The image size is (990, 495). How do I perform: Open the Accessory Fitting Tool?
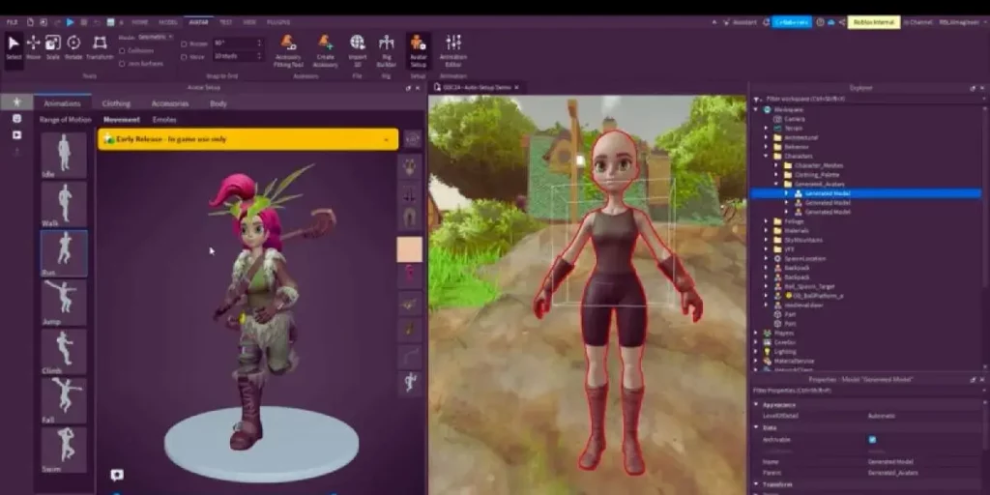pos(288,52)
